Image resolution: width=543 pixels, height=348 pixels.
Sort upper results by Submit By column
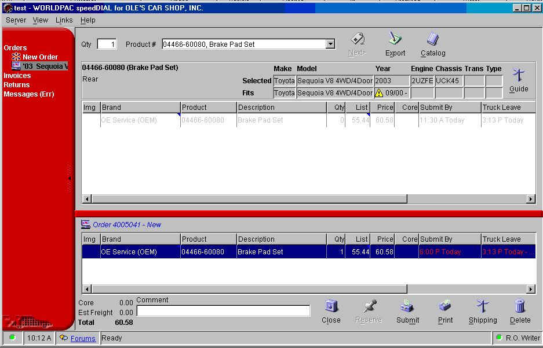450,108
